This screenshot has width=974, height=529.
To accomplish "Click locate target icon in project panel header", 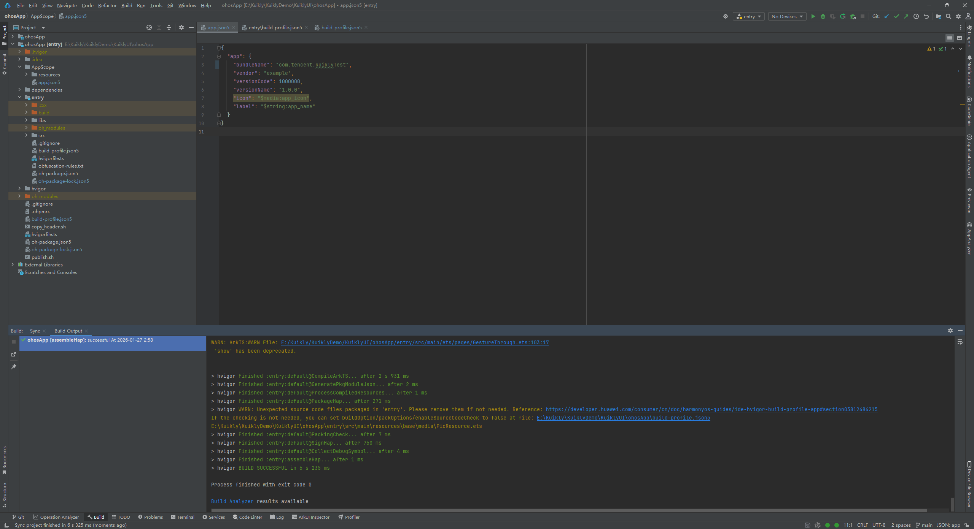I will [149, 27].
